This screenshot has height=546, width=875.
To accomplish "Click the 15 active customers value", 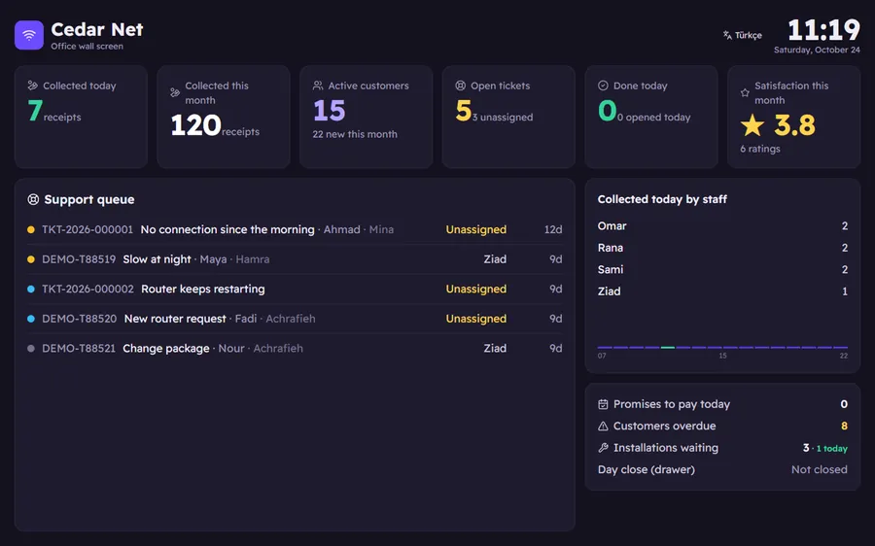I will pyautogui.click(x=330, y=111).
